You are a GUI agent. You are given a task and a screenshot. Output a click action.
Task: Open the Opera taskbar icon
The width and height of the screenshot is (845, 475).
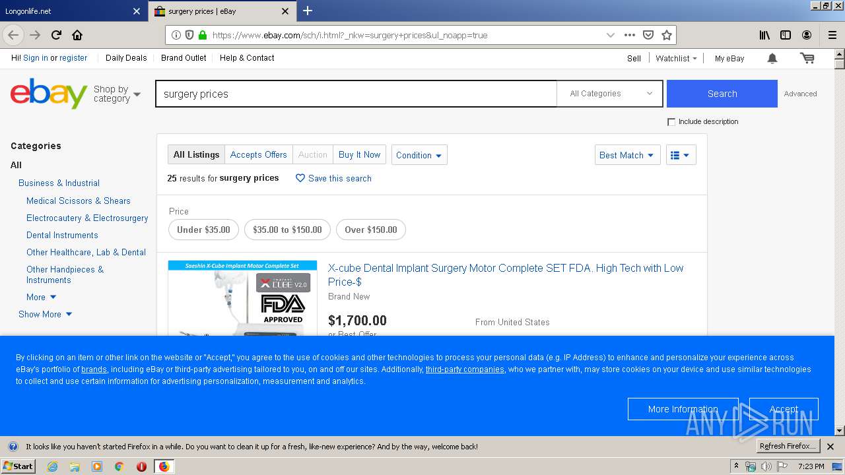tap(141, 466)
